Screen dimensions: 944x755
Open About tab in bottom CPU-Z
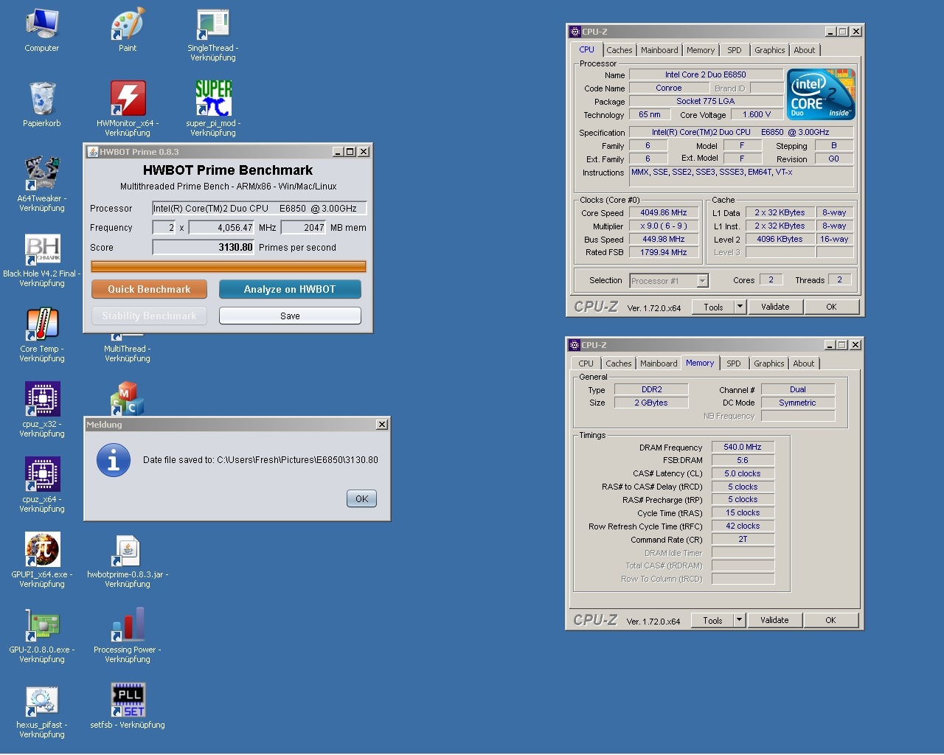click(804, 363)
